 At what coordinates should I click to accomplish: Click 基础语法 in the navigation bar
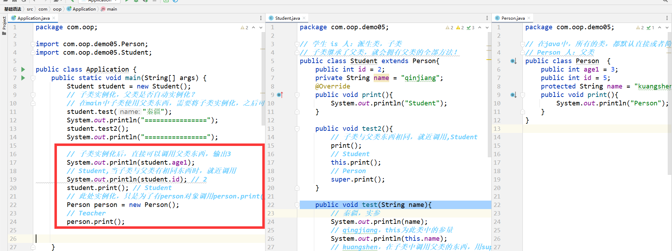click(x=13, y=9)
